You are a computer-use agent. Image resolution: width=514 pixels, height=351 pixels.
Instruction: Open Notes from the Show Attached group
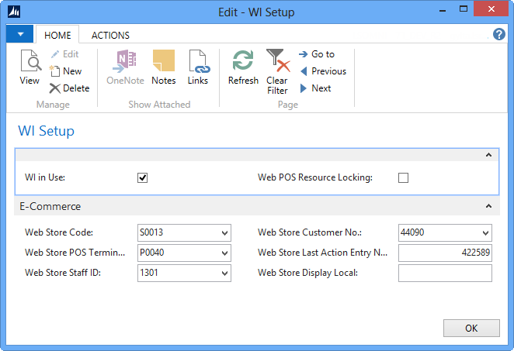click(x=163, y=66)
